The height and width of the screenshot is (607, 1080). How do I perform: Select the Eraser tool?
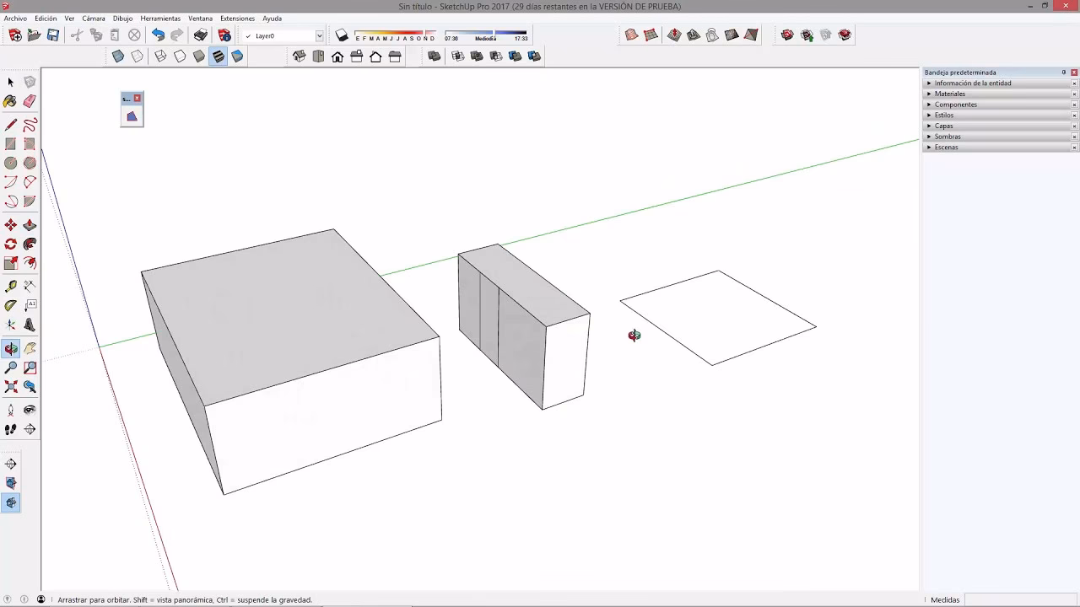(x=29, y=101)
